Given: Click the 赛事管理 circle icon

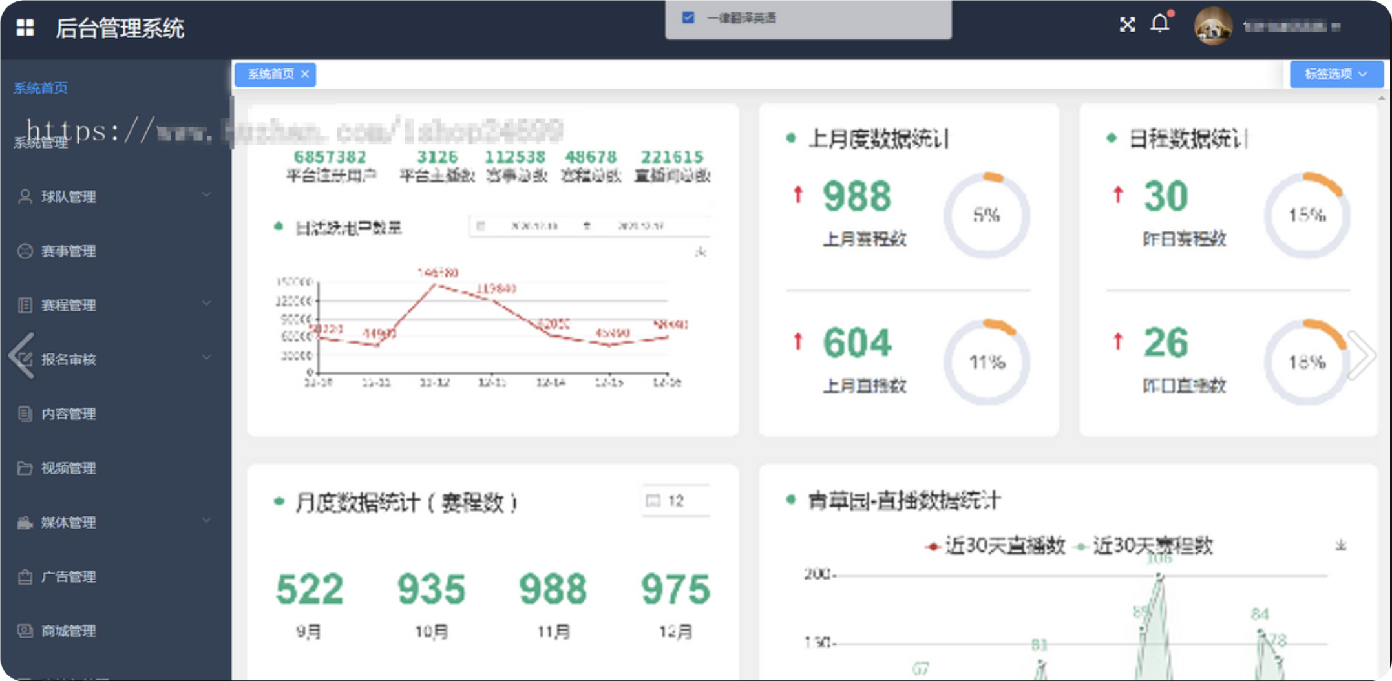Looking at the screenshot, I should click(25, 251).
